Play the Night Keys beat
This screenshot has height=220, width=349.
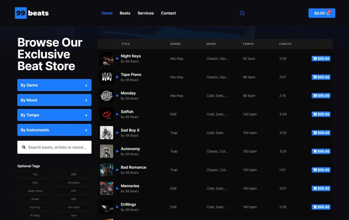coord(117,58)
